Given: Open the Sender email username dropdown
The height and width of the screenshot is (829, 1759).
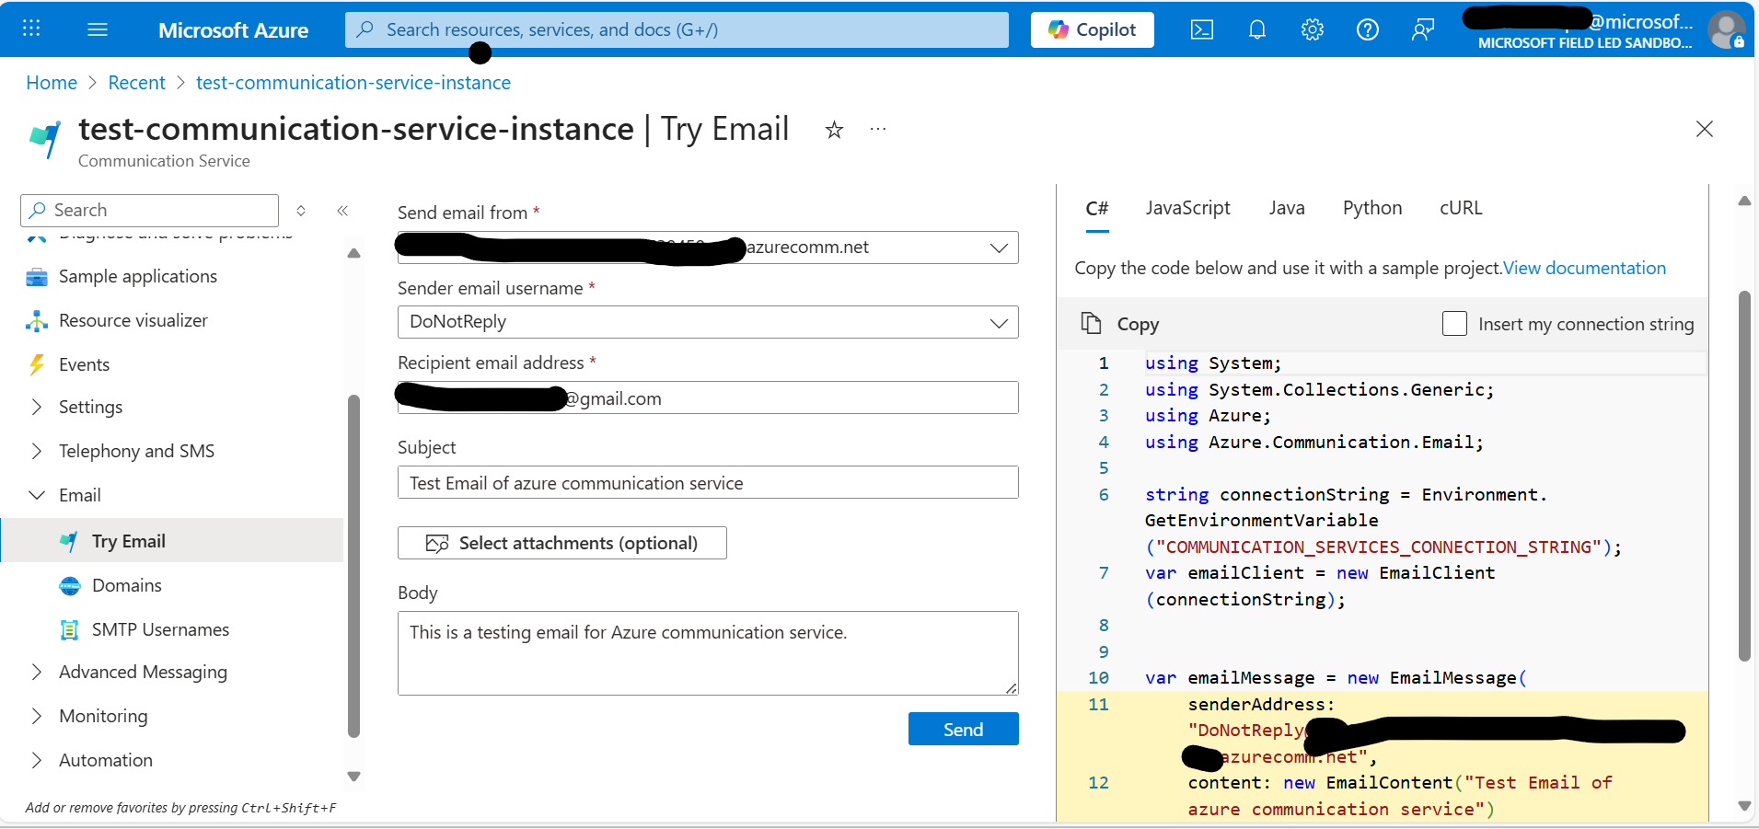Looking at the screenshot, I should click(708, 322).
